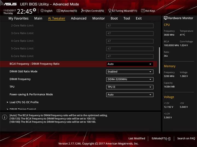Open the Boot tab
Image resolution: width=197 pixels, height=147 pixels.
[x=114, y=19]
